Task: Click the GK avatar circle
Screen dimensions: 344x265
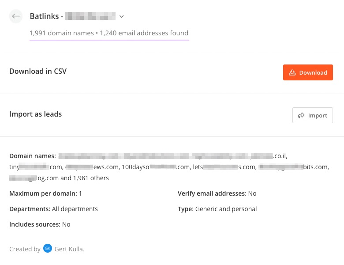Action: 48,248
